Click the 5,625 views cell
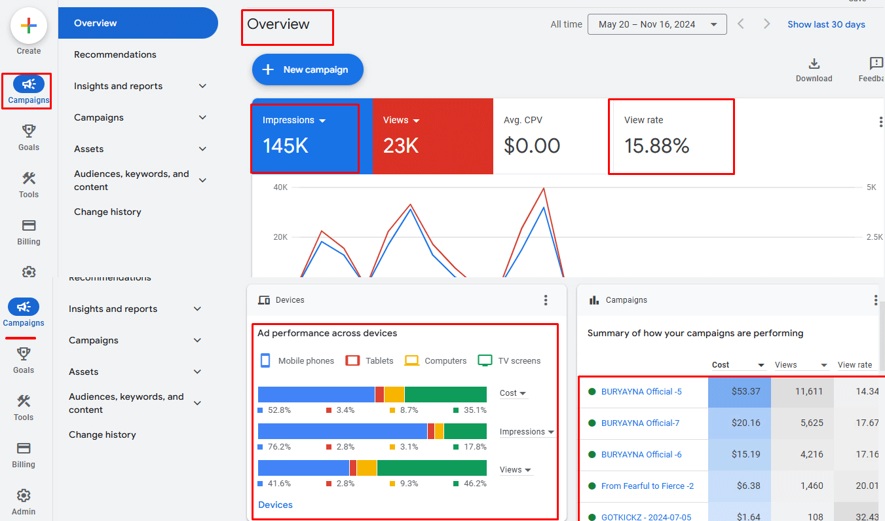 802,423
